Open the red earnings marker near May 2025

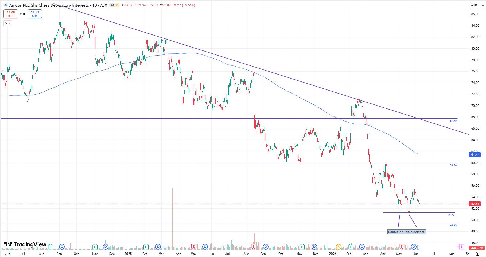pyautogui.click(x=194, y=247)
